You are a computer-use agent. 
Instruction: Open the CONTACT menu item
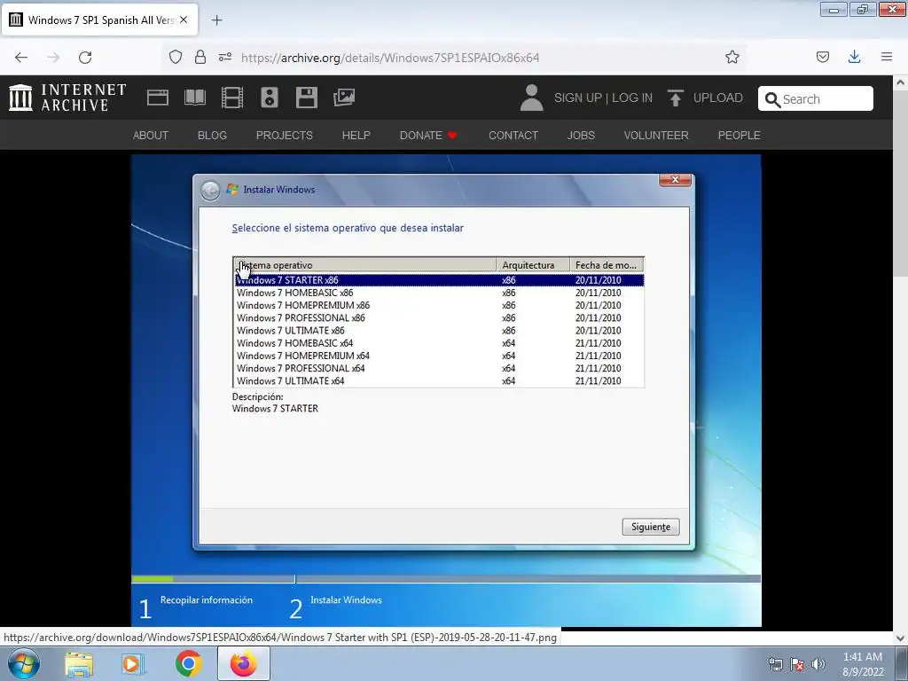pyautogui.click(x=513, y=136)
